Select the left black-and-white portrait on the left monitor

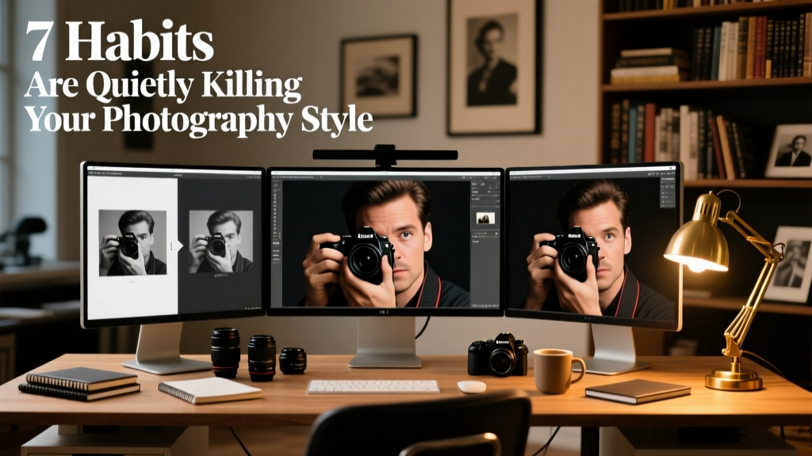click(132, 242)
